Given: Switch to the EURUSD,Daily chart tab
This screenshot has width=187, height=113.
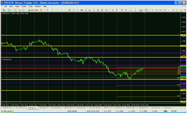Looking at the screenshot, I should (56, 108).
